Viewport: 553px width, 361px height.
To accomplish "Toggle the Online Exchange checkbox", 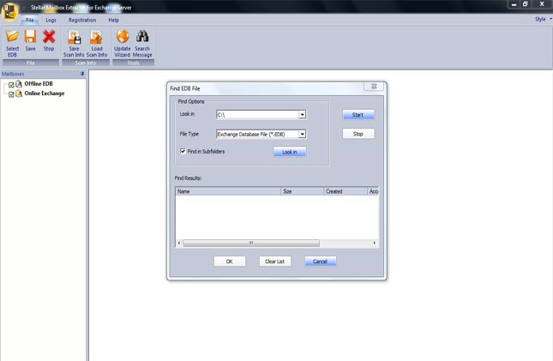I will coord(11,94).
